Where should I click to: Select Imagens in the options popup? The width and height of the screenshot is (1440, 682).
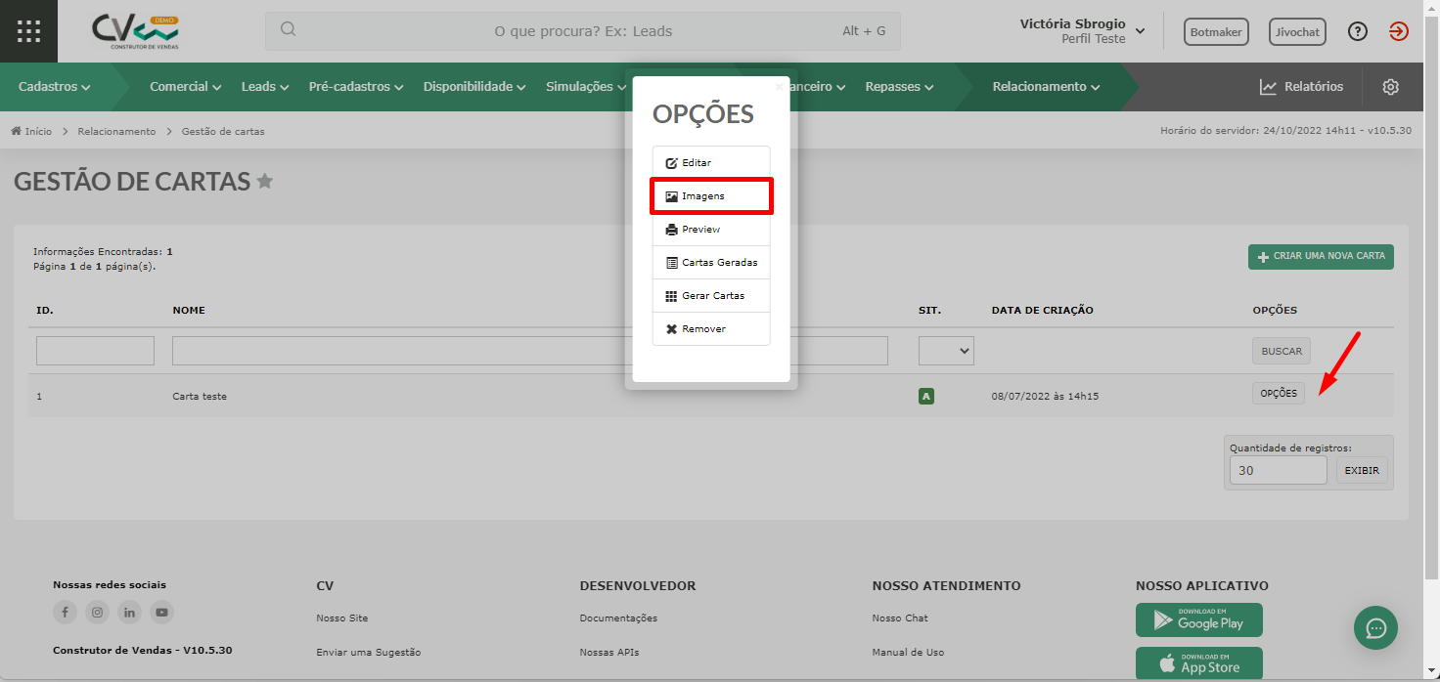pyautogui.click(x=711, y=196)
